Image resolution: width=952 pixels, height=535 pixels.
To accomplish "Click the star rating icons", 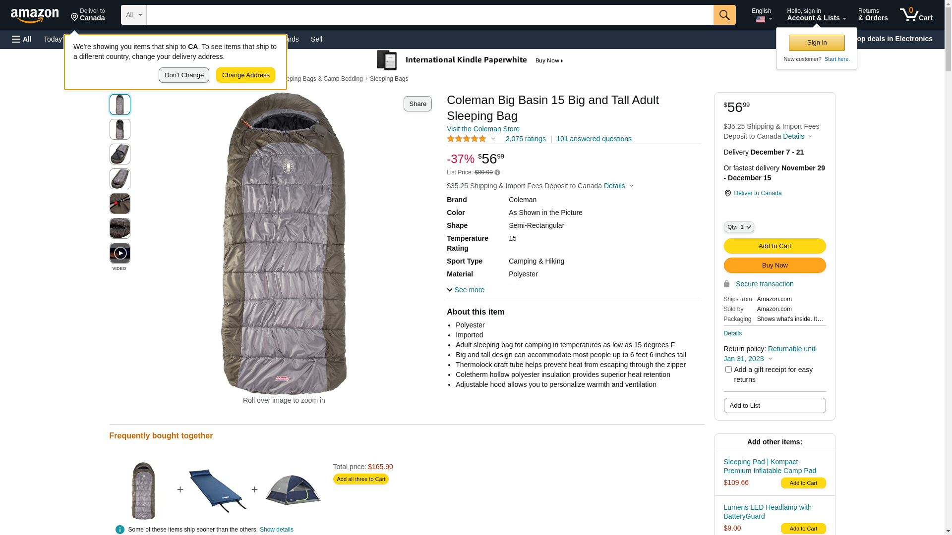I will (x=467, y=139).
